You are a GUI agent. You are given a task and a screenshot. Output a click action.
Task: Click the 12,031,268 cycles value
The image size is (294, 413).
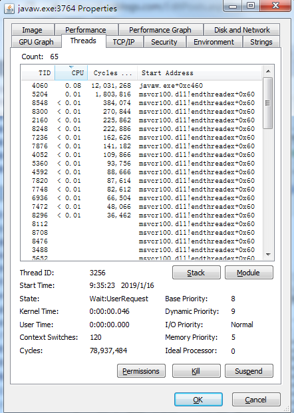tap(111, 86)
